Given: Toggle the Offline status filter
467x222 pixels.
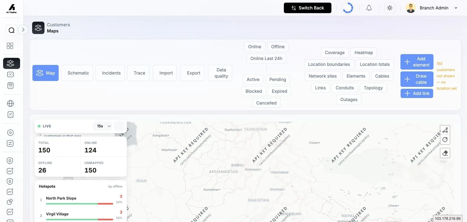Looking at the screenshot, I should pos(278,47).
